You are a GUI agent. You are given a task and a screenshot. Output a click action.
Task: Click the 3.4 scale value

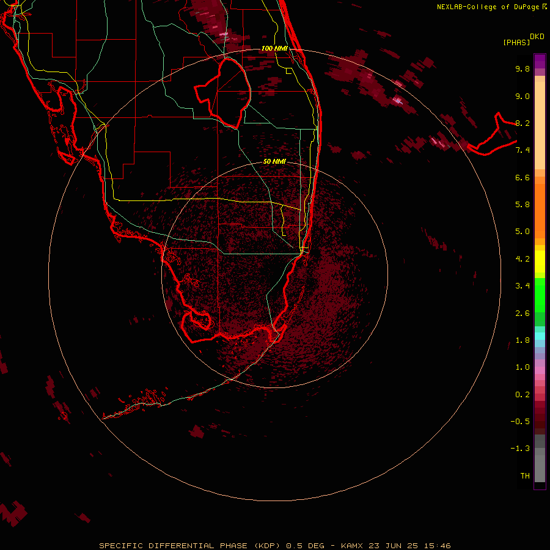pyautogui.click(x=522, y=286)
